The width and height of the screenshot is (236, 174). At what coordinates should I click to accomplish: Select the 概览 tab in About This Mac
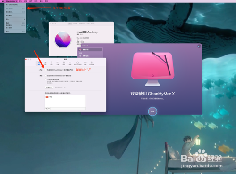click(x=70, y=24)
